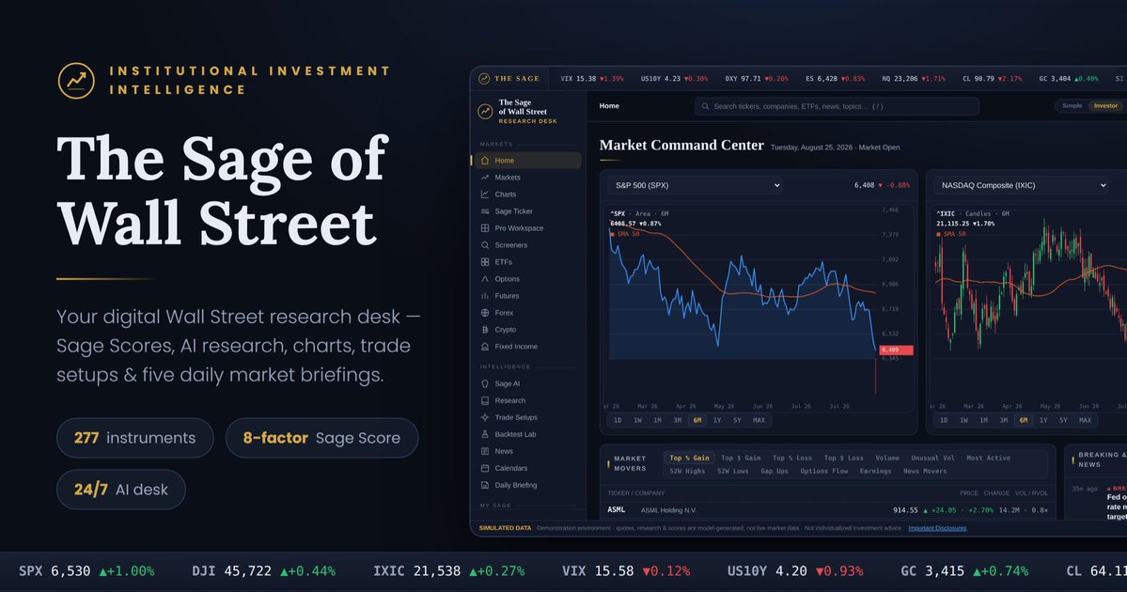The width and height of the screenshot is (1127, 592).
Task: Click THE SAGE logo in top ticker bar
Action: coord(509,78)
